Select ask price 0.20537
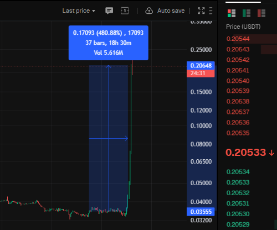Viewport: 277px width, 230px height. [238, 112]
